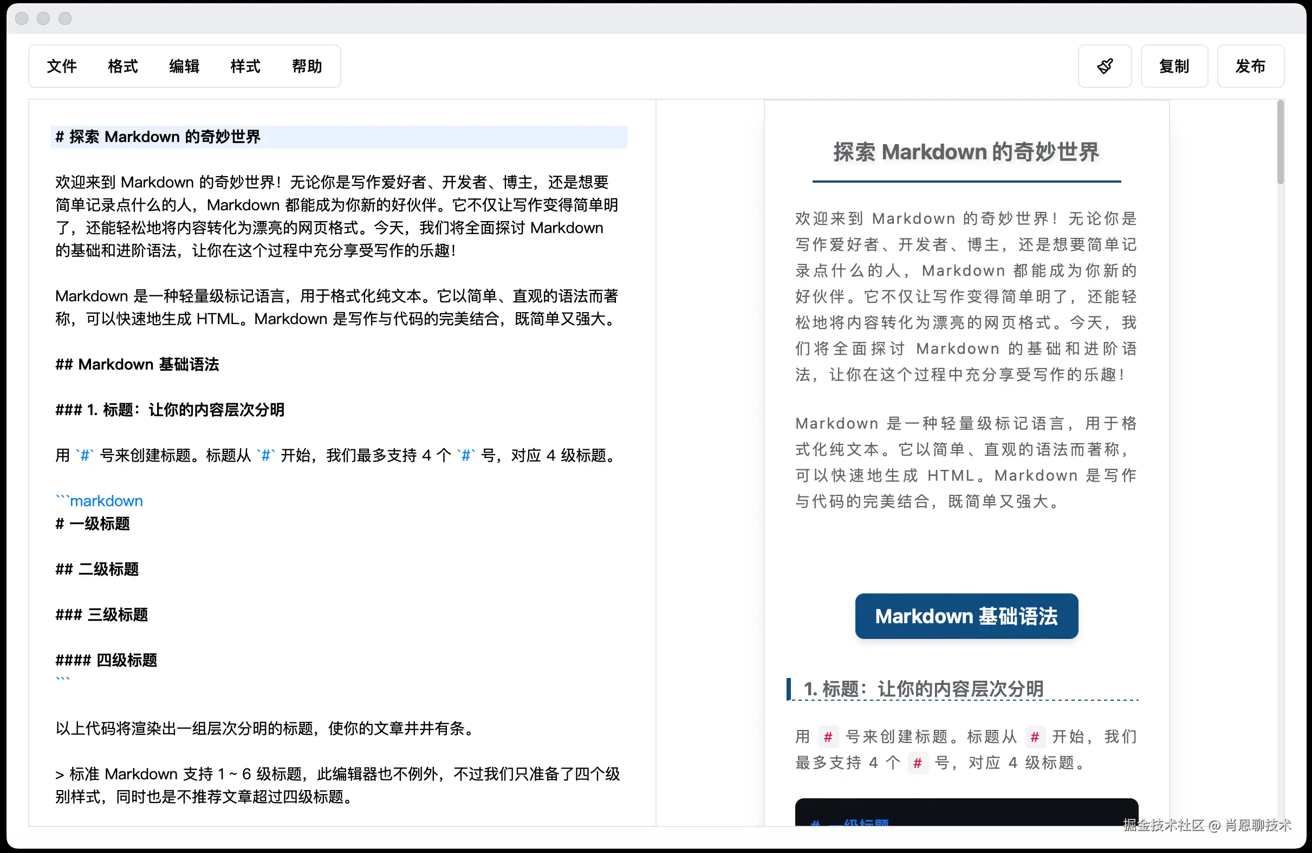Open the 样式 menu
Viewport: 1312px width, 853px height.
(245, 66)
